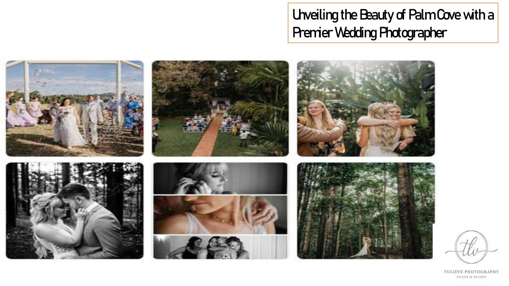Image resolution: width=509 pixels, height=286 pixels.
Task: Select the bridesmaids black-and-white strip
Action: tap(220, 247)
